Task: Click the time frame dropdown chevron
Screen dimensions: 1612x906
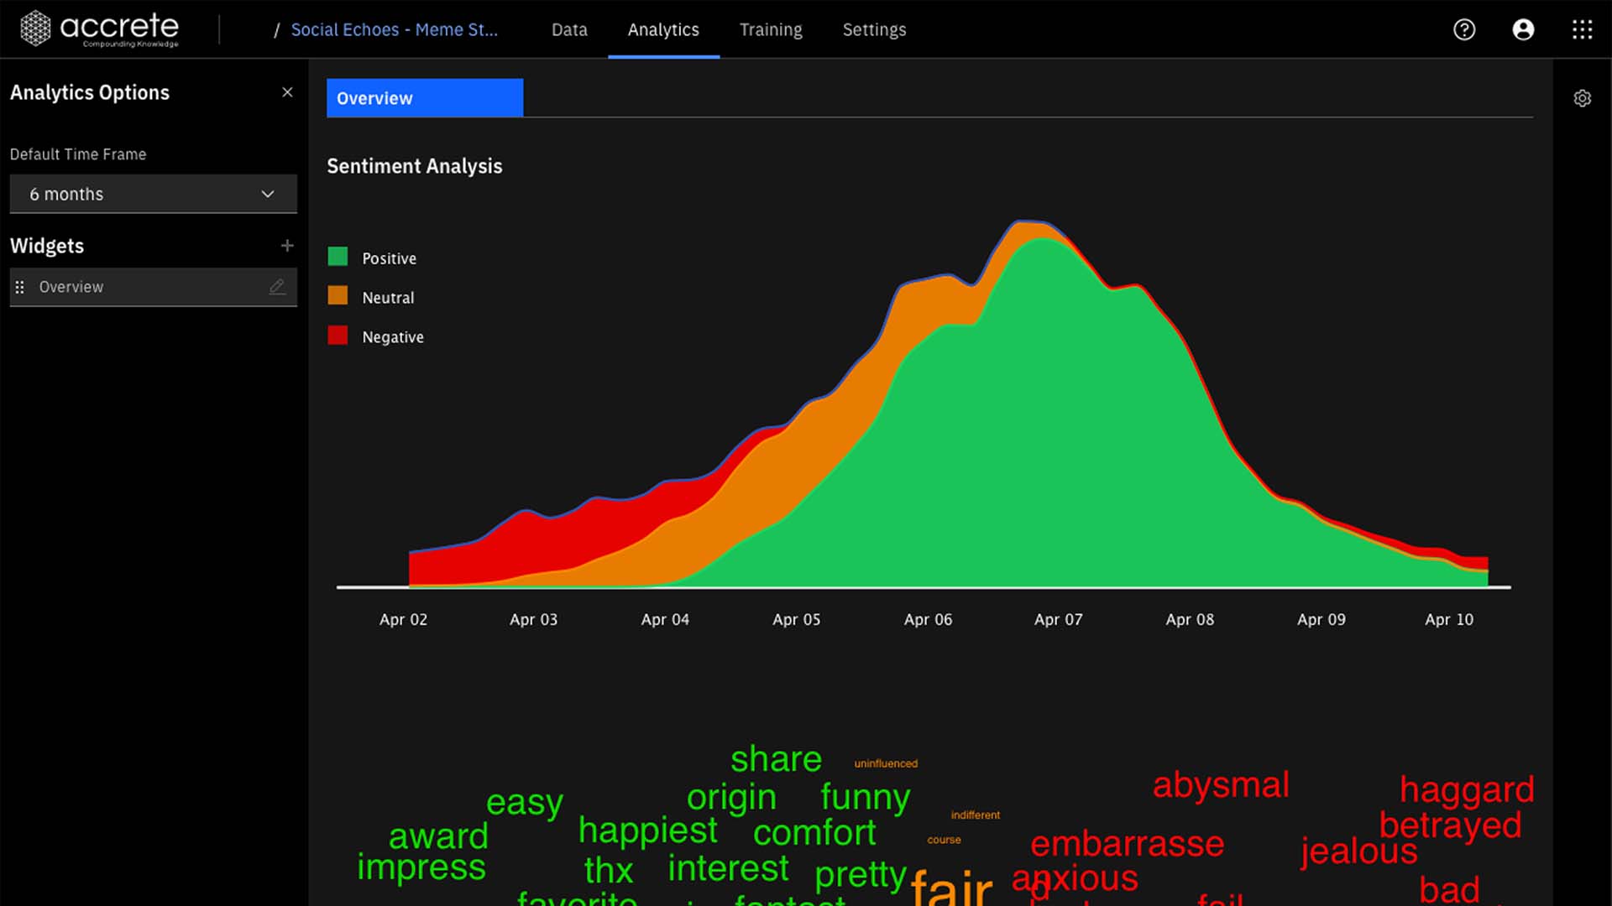Action: 268,194
